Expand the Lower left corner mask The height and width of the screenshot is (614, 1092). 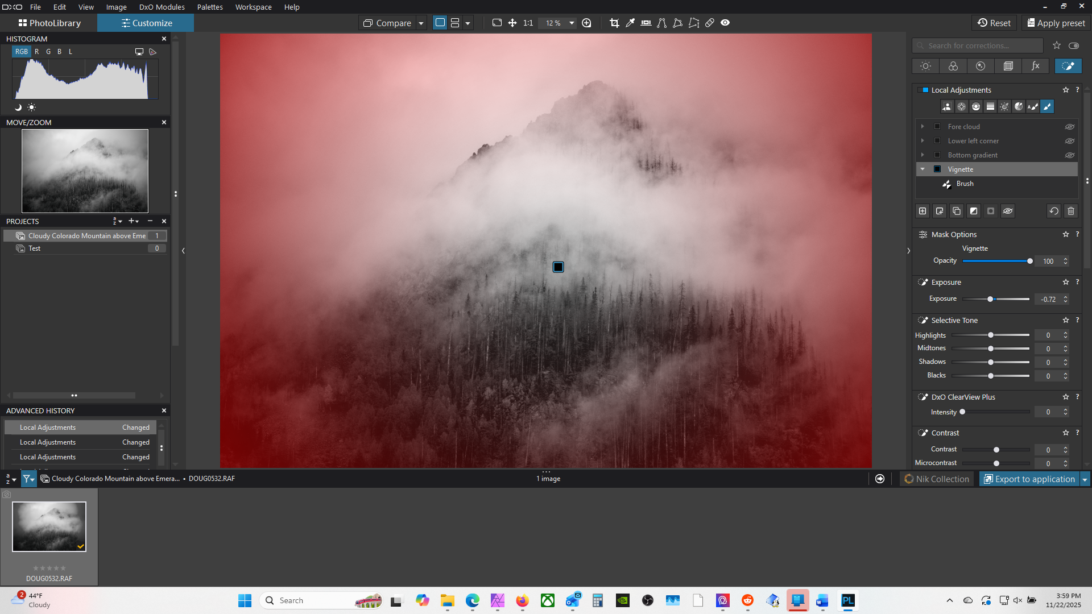(x=923, y=141)
